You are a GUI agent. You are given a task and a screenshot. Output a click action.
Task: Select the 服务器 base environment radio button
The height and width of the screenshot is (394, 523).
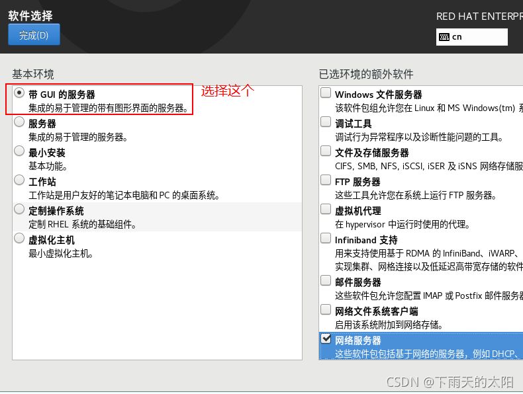pos(19,122)
